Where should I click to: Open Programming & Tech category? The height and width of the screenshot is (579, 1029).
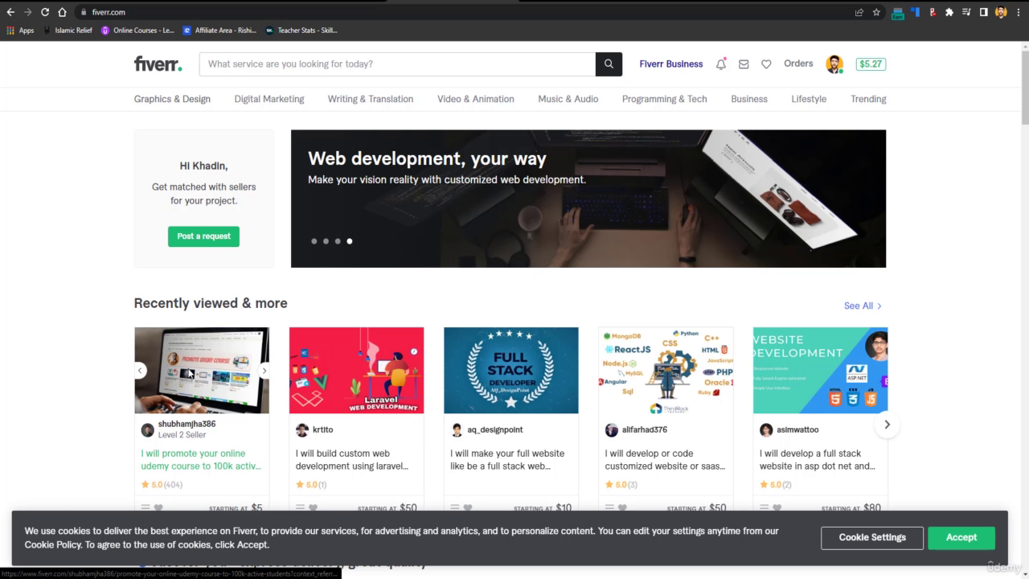coord(665,99)
